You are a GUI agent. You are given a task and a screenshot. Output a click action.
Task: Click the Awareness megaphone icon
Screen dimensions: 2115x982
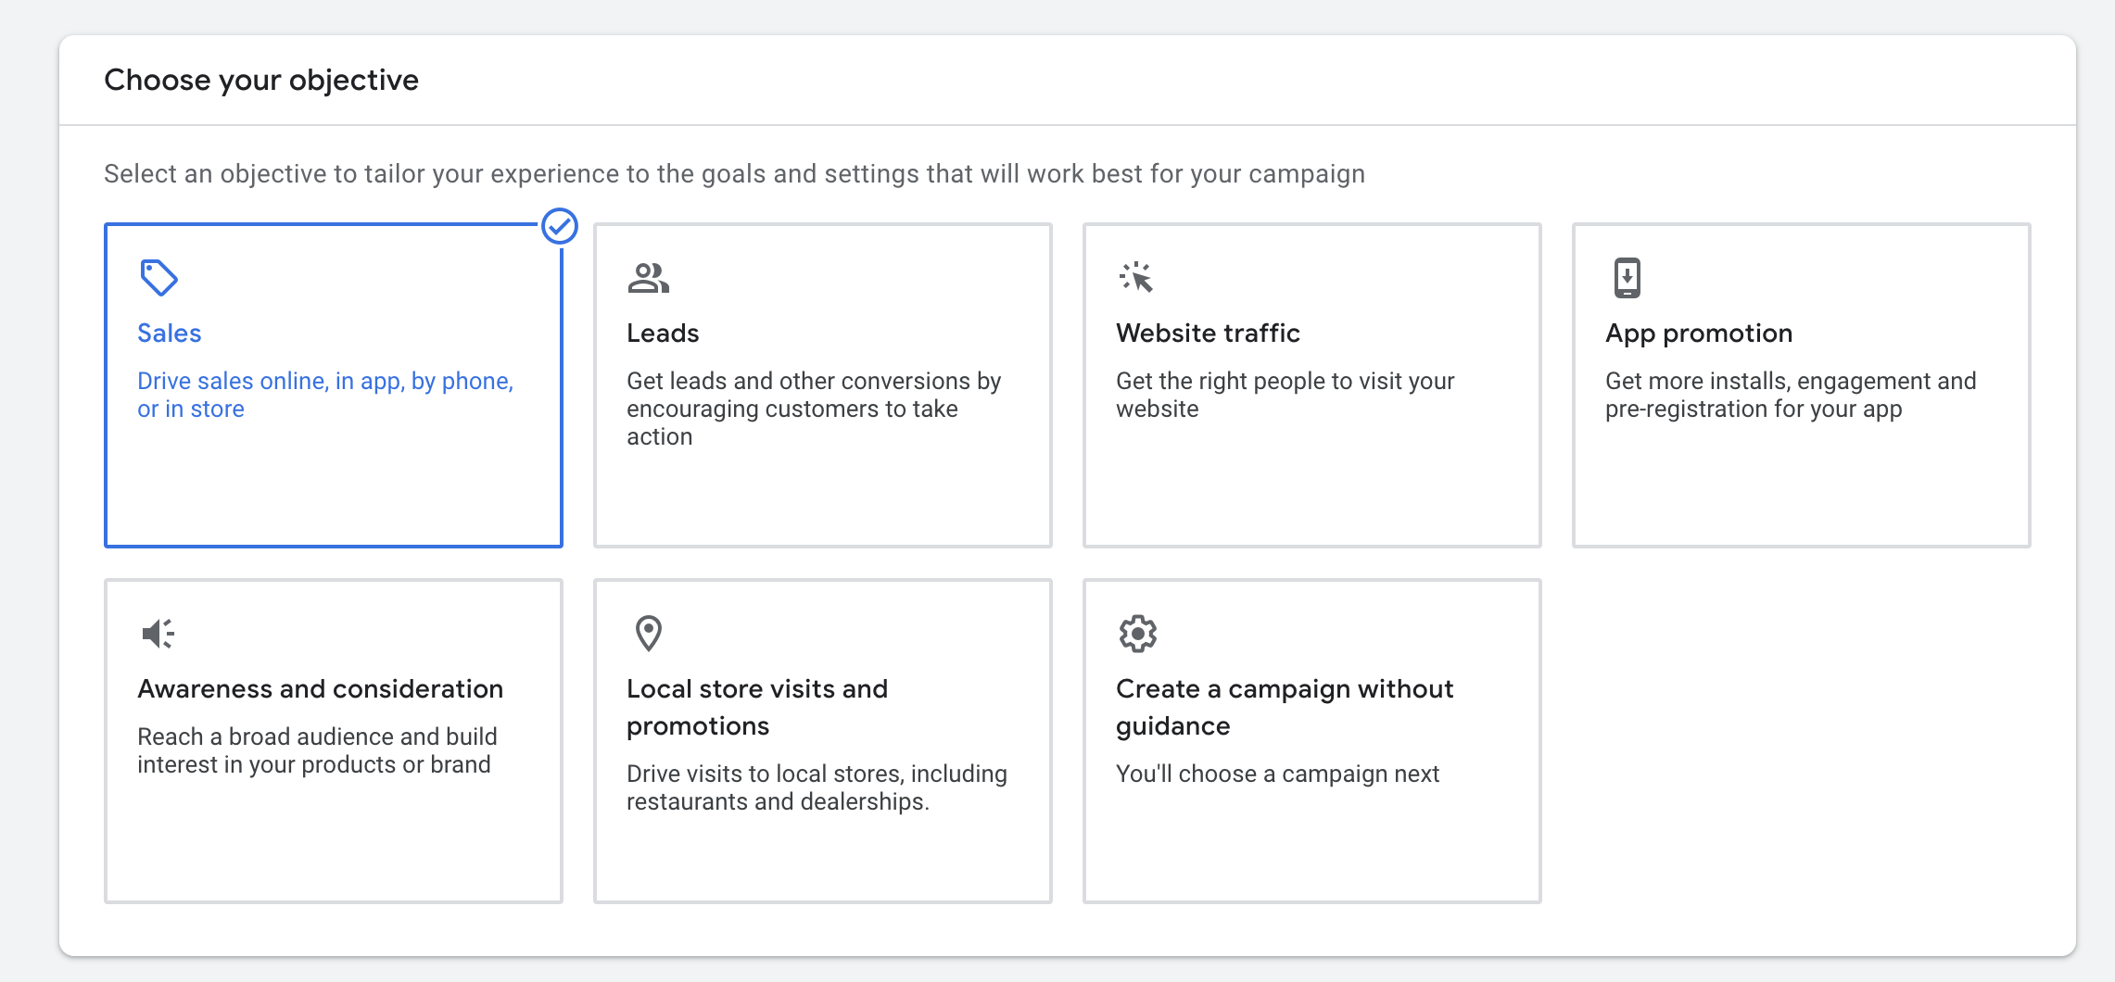[158, 634]
